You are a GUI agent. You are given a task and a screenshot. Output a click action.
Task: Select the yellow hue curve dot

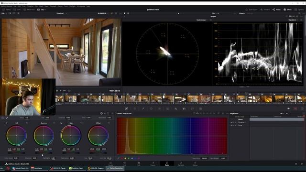pyautogui.click(x=125, y=158)
